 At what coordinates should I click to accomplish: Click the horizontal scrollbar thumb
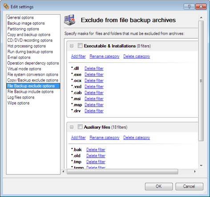pyautogui.click(x=122, y=172)
